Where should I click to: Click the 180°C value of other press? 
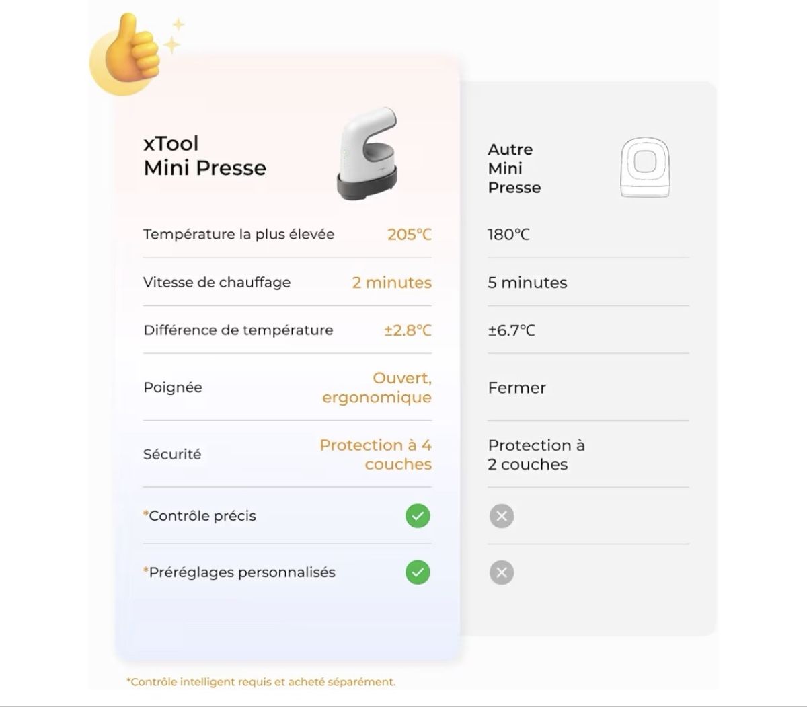[x=508, y=235]
